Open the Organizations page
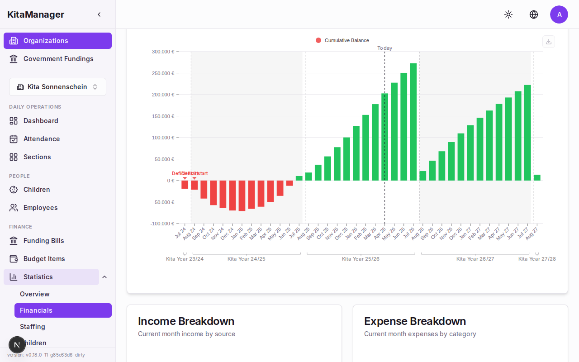The image size is (579, 362). [57, 41]
